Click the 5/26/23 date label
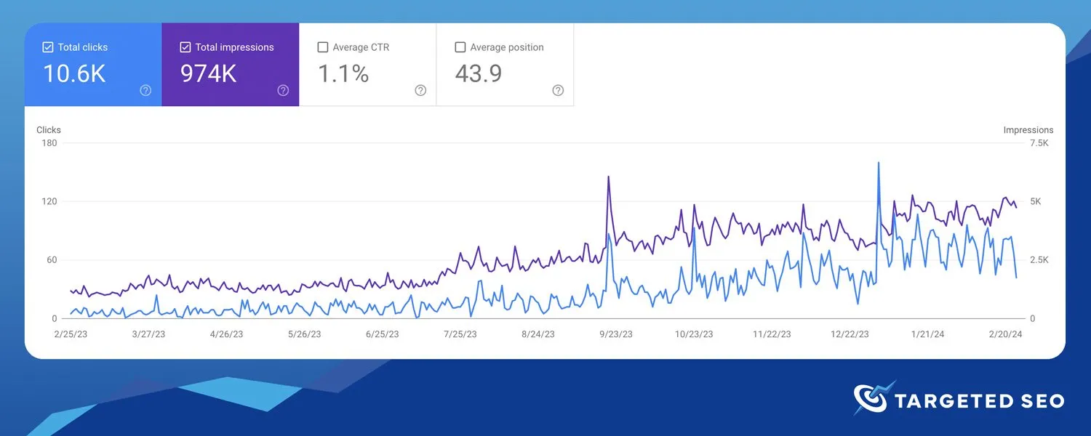The image size is (1091, 436). point(304,334)
